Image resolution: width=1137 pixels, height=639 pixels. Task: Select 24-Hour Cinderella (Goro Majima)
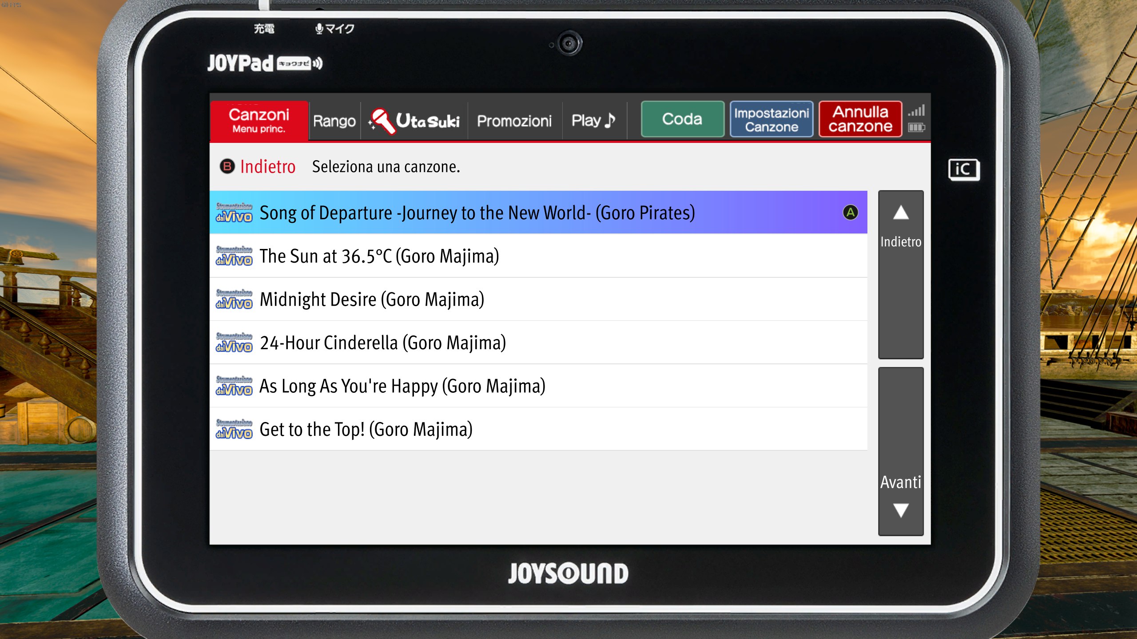(538, 343)
